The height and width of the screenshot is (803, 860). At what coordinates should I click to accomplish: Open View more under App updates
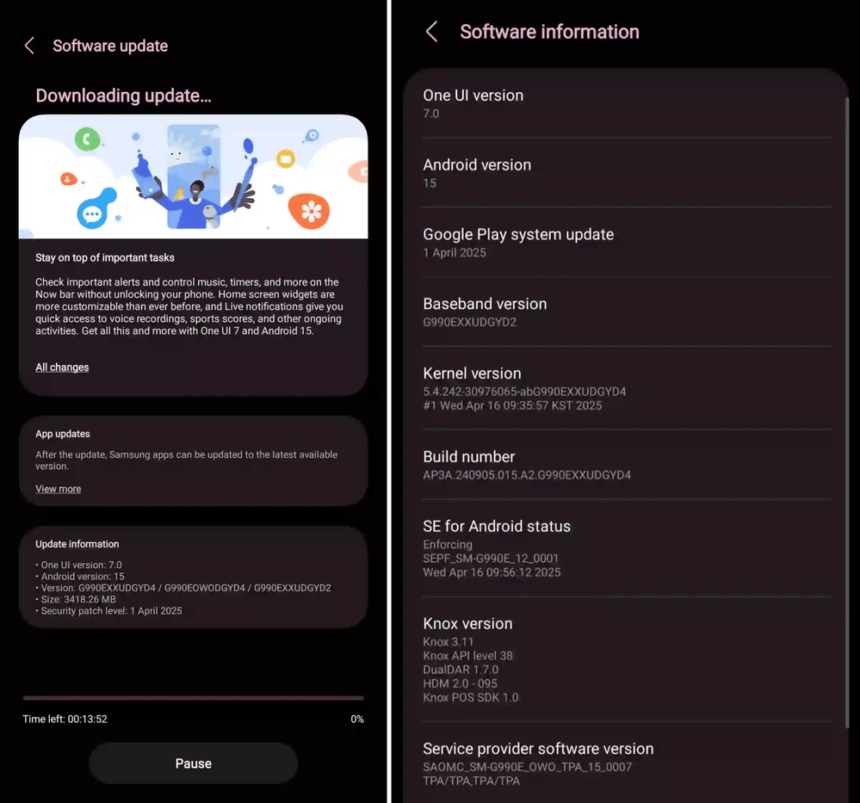tap(59, 489)
